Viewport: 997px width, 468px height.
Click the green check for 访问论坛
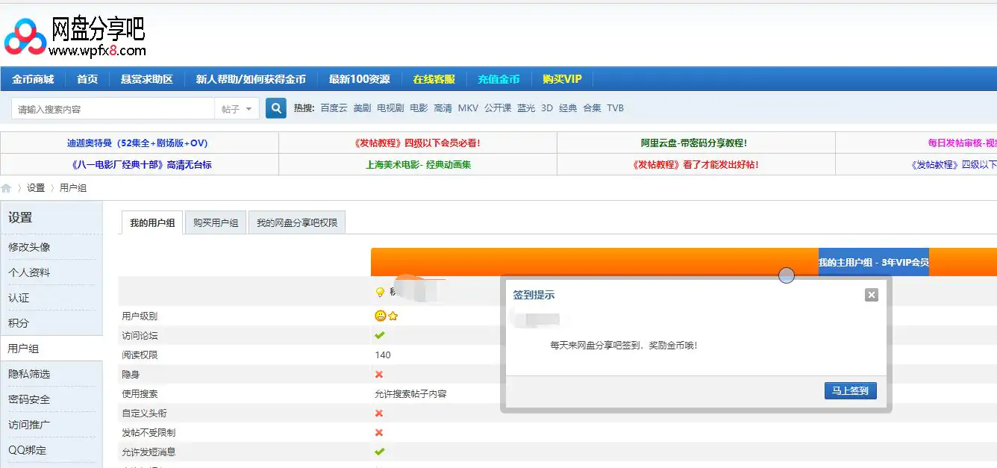(x=379, y=335)
